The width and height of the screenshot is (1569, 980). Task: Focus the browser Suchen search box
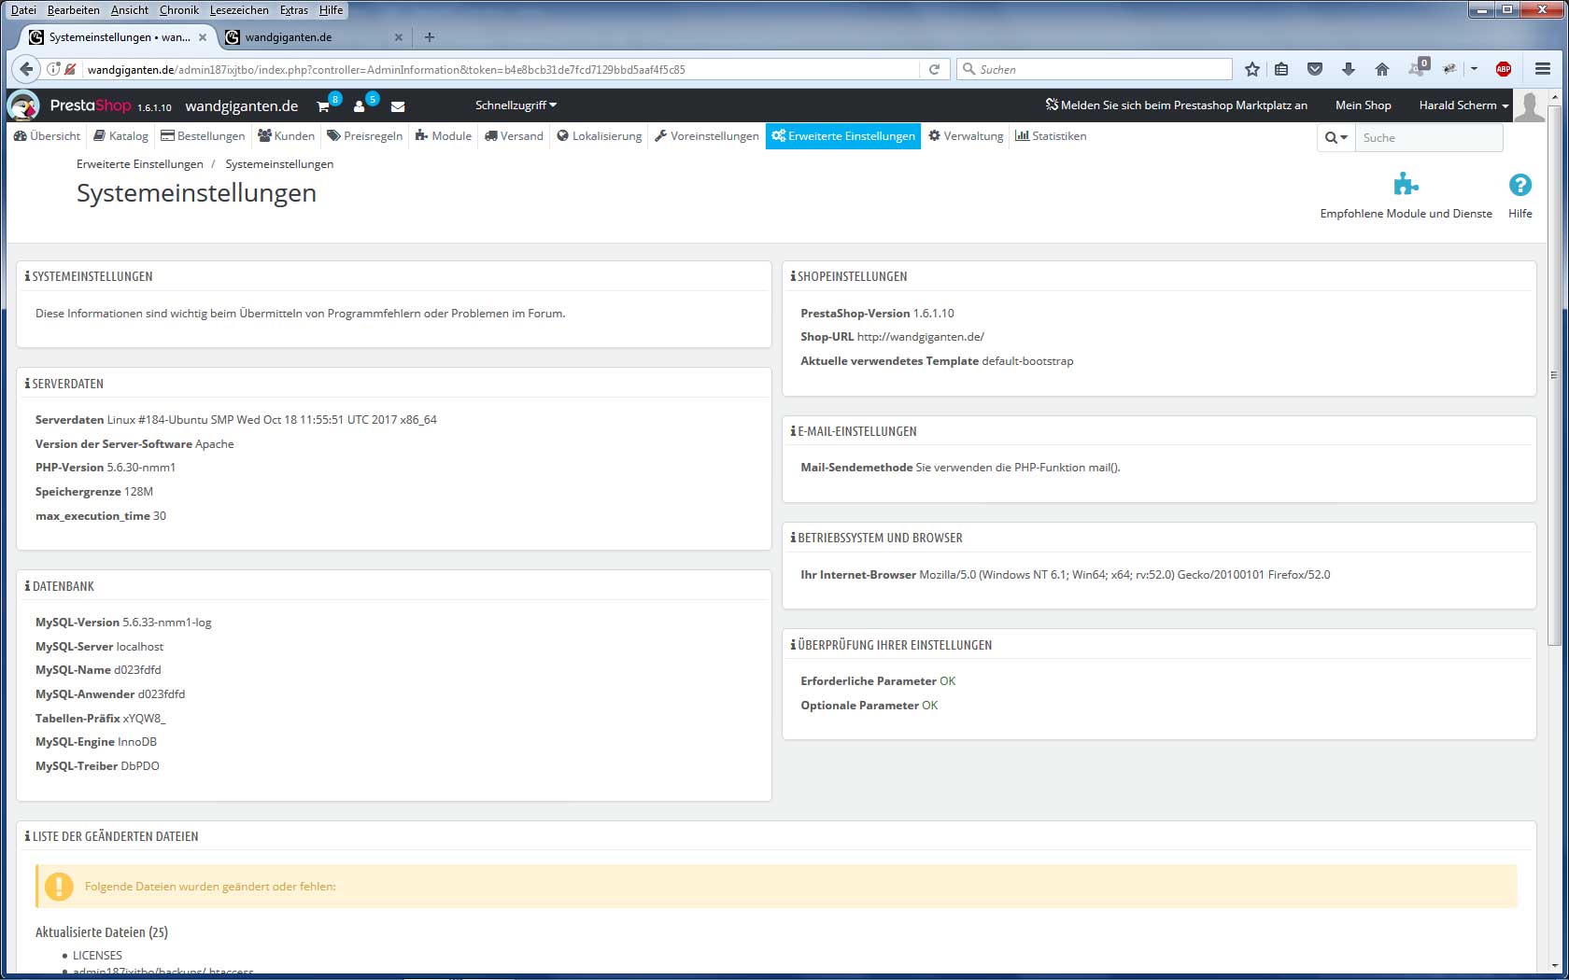tap(1095, 69)
